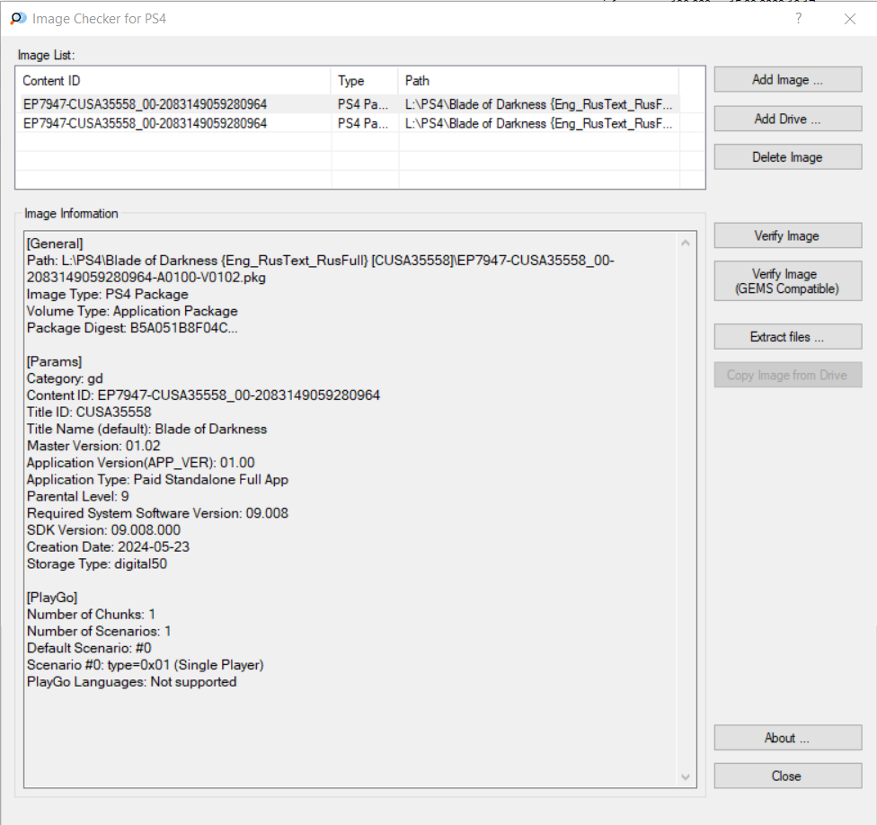Run Verify Image (GEMS Compatible)
The width and height of the screenshot is (877, 825).
[787, 280]
